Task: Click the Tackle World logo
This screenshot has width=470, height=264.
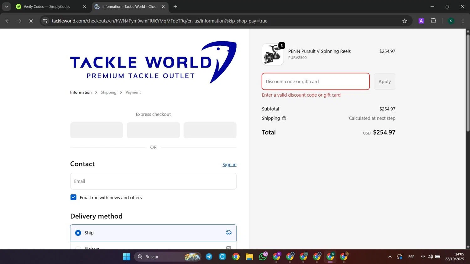Action: pyautogui.click(x=153, y=62)
